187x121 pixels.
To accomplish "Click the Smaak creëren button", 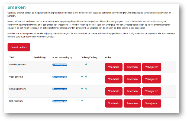I will 19,47.
